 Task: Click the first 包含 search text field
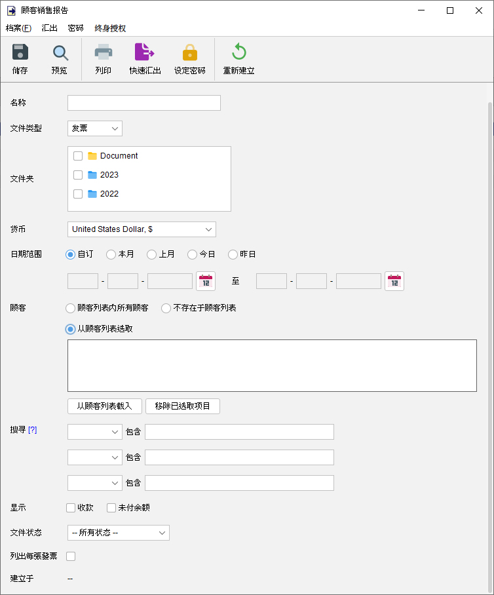239,432
